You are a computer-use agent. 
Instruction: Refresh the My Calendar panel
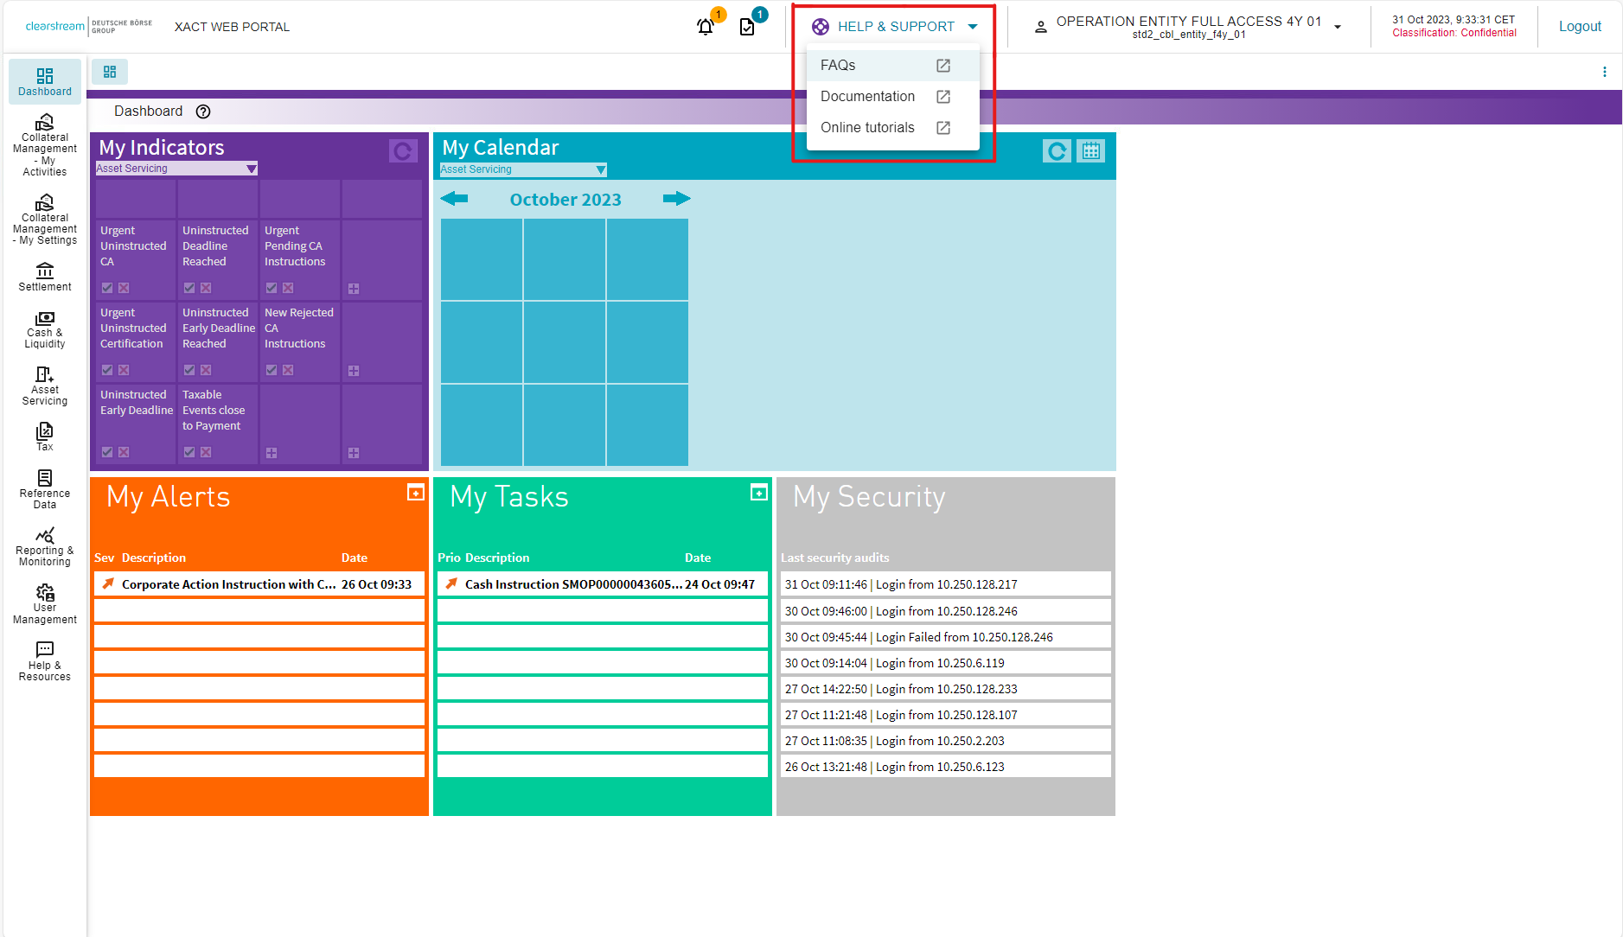(1057, 151)
